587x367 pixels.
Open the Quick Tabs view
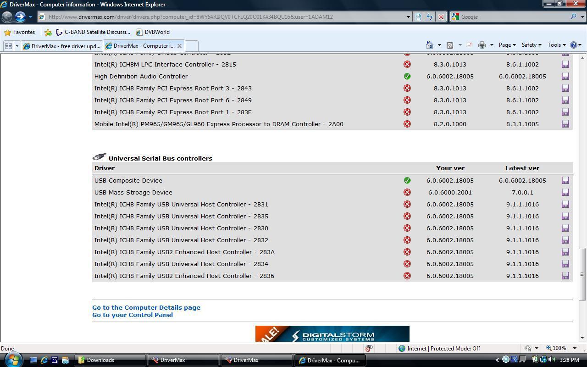point(8,46)
